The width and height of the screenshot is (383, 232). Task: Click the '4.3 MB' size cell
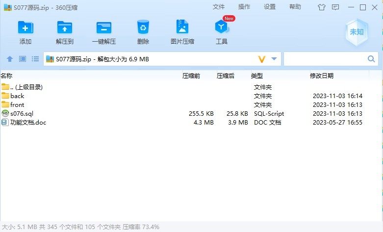pyautogui.click(x=204, y=122)
